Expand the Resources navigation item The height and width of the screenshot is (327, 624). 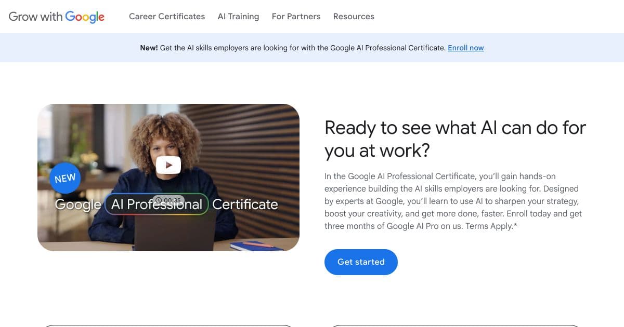(354, 17)
